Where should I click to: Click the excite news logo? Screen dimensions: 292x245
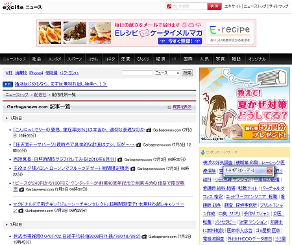tap(22, 6)
